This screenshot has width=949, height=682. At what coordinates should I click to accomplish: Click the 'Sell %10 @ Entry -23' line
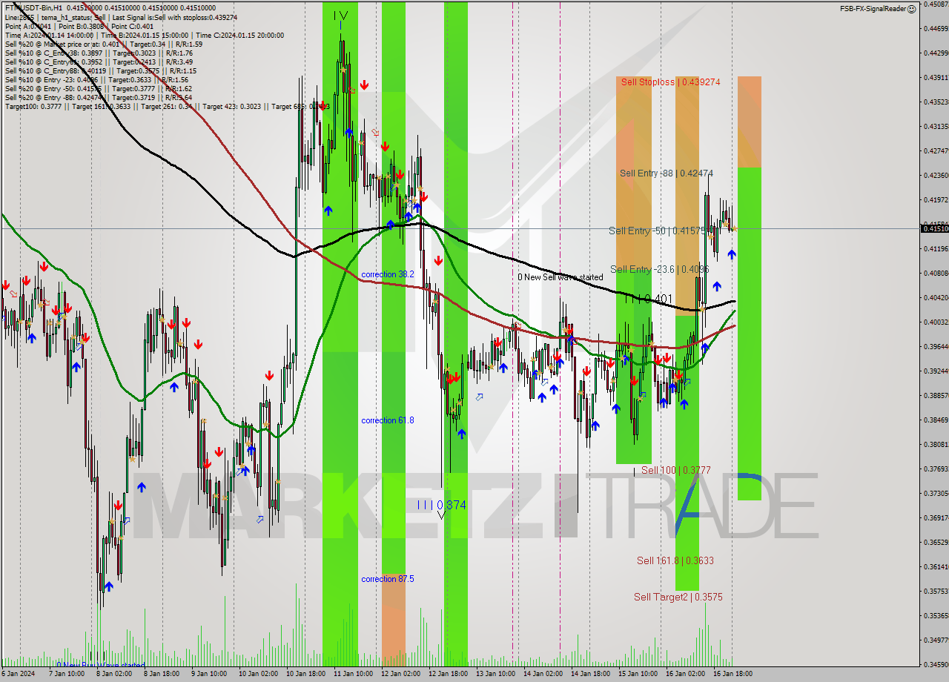pyautogui.click(x=96, y=79)
